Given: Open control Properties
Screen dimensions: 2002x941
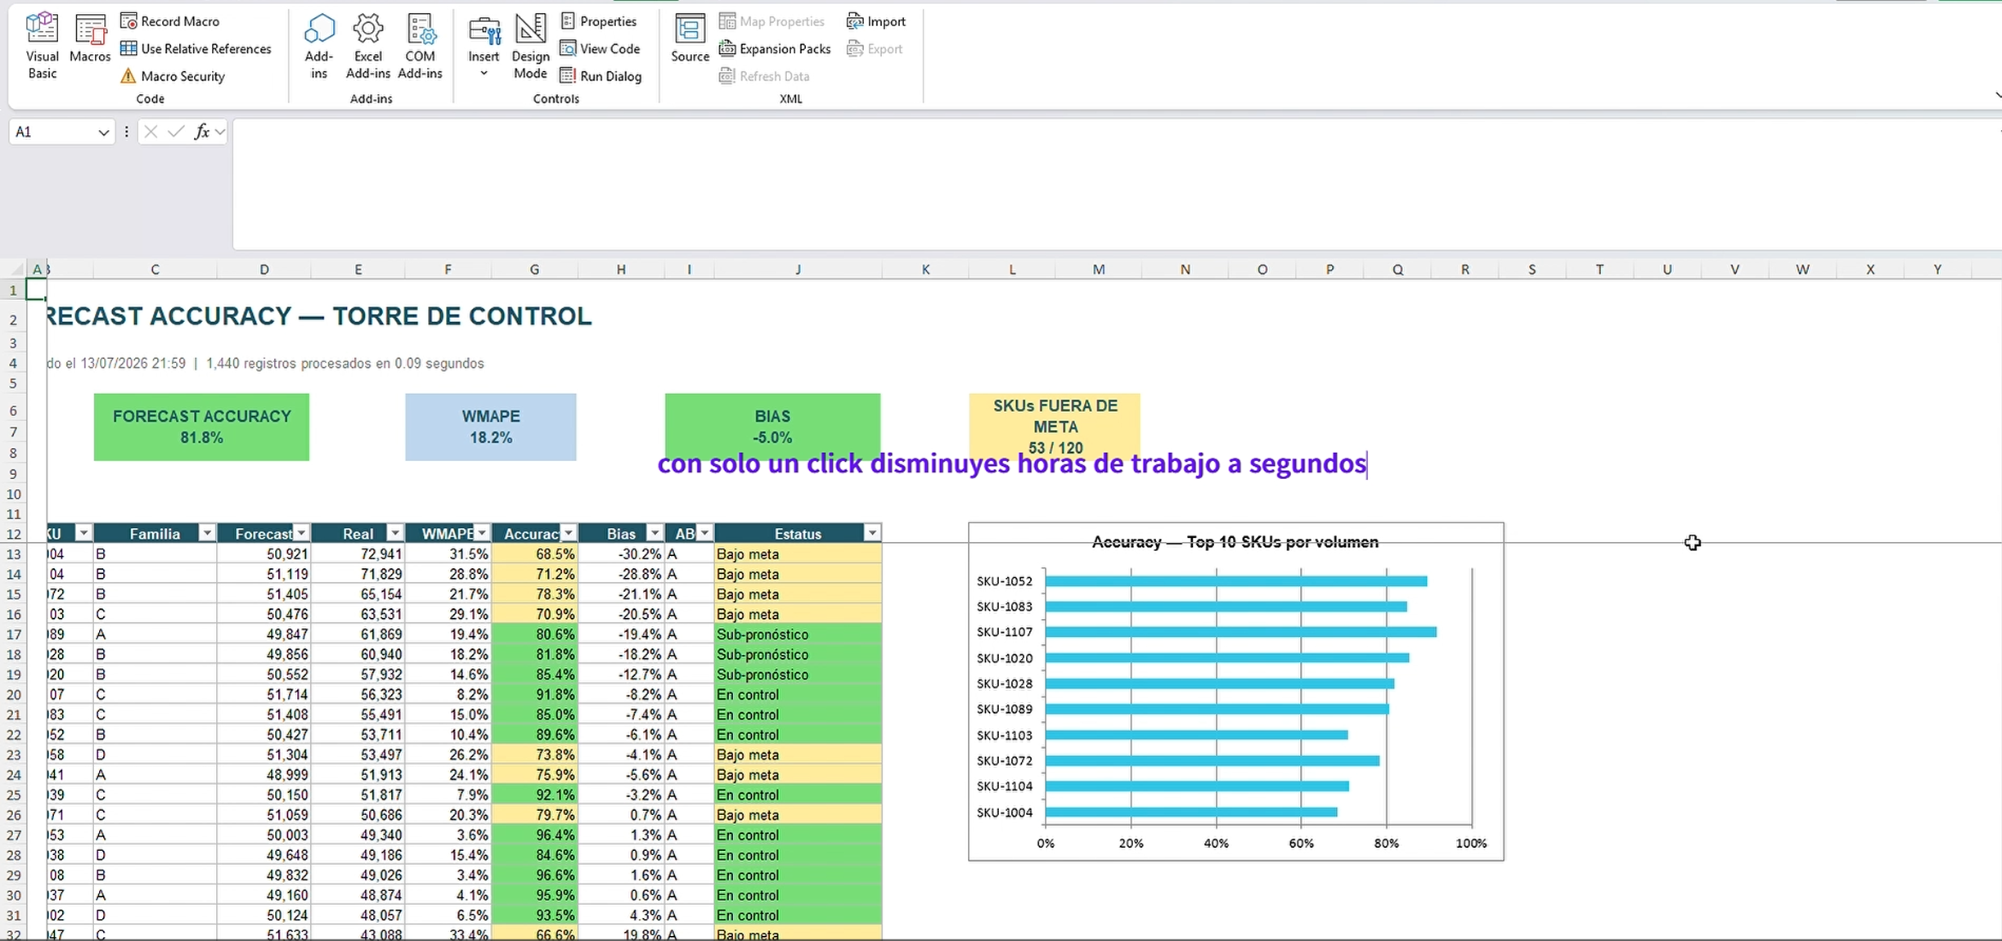Looking at the screenshot, I should point(598,21).
